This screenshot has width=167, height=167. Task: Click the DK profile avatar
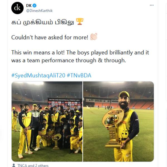(x=17, y=8)
